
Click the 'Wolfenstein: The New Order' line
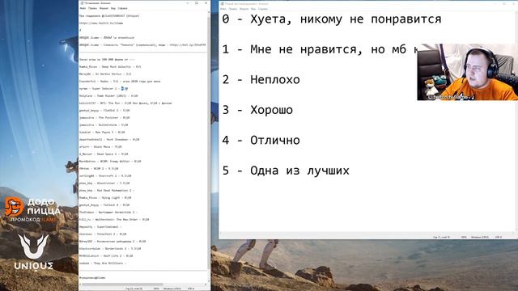(114, 219)
